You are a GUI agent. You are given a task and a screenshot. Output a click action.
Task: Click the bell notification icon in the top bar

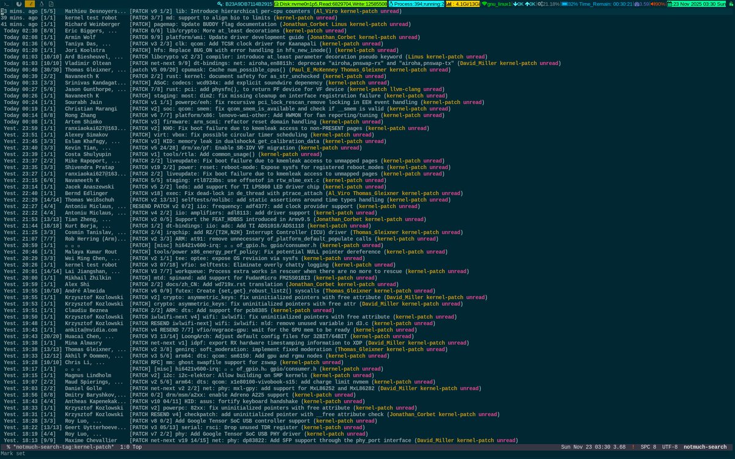tap(42, 4)
